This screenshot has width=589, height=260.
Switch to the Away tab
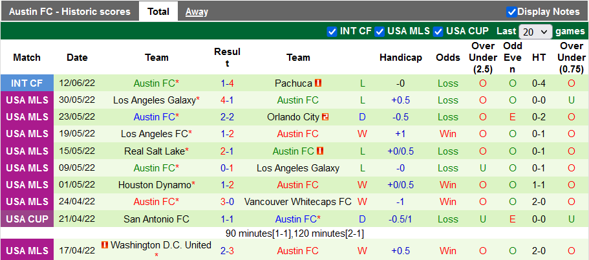tap(197, 12)
